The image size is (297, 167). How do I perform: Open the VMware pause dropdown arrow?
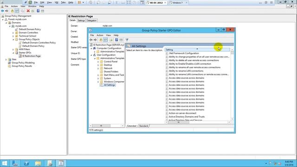click(x=83, y=2)
